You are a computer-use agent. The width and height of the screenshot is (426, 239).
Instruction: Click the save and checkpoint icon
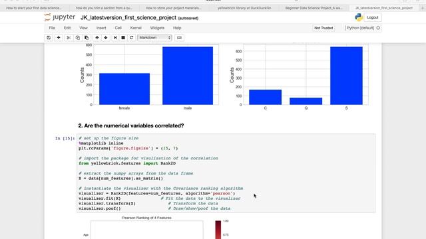[x=49, y=38]
